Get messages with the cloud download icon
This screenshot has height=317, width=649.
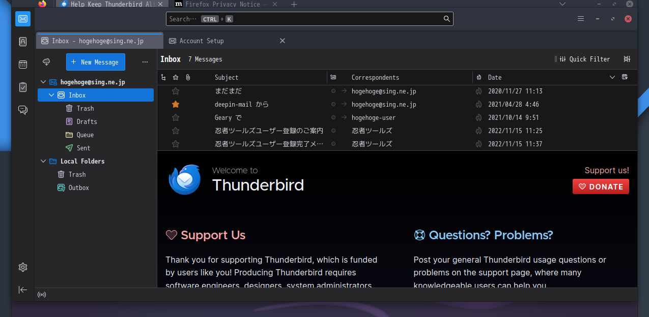pyautogui.click(x=46, y=62)
